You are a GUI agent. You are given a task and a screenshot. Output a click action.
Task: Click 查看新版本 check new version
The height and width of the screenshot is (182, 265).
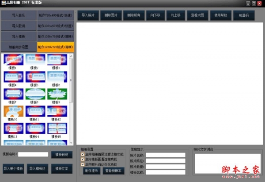(x=114, y=171)
